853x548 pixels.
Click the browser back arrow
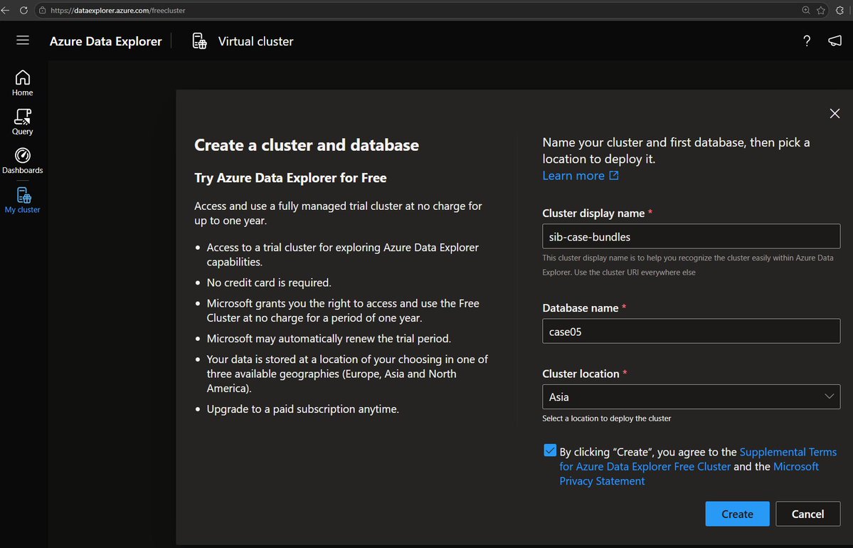point(6,11)
